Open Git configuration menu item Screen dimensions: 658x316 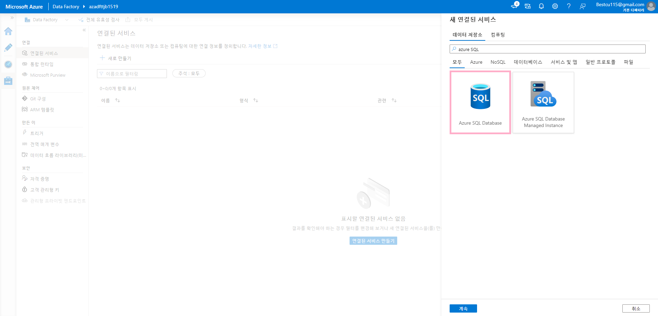click(x=52, y=99)
